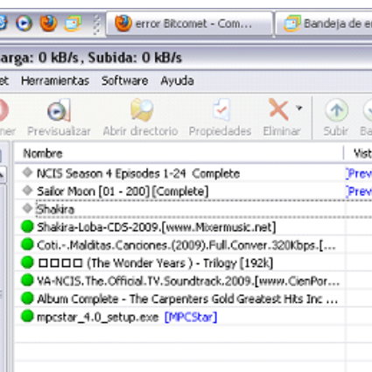Switch to error Bitcomet Firefox taskbar window
Image resolution: width=372 pixels, height=372 pixels.
point(189,24)
